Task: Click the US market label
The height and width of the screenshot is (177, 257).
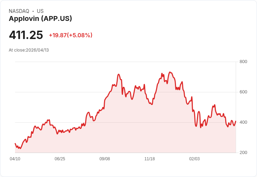Action: click(40, 11)
